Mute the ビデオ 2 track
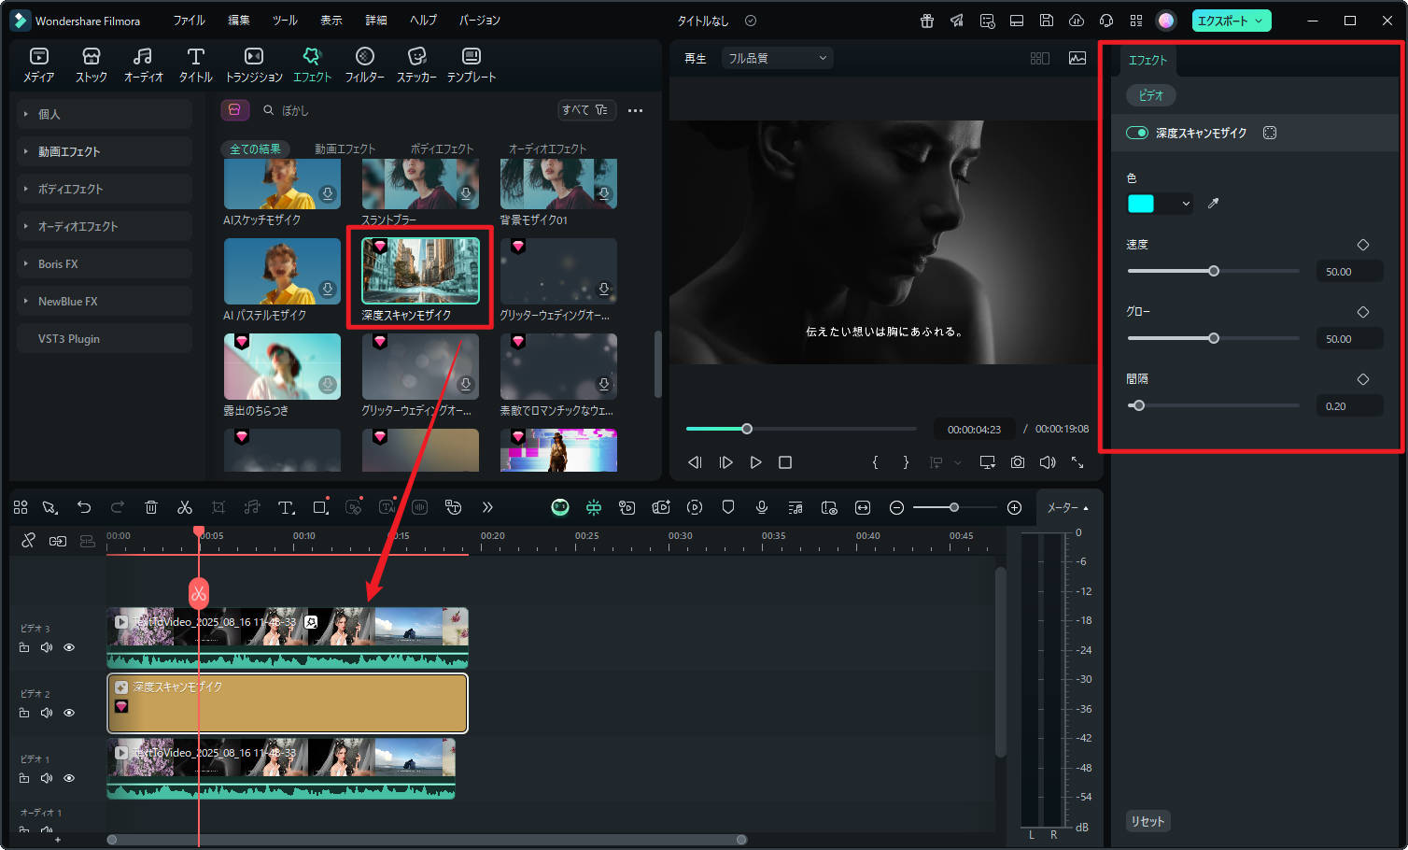Screen dimensions: 1408x850 (x=47, y=713)
